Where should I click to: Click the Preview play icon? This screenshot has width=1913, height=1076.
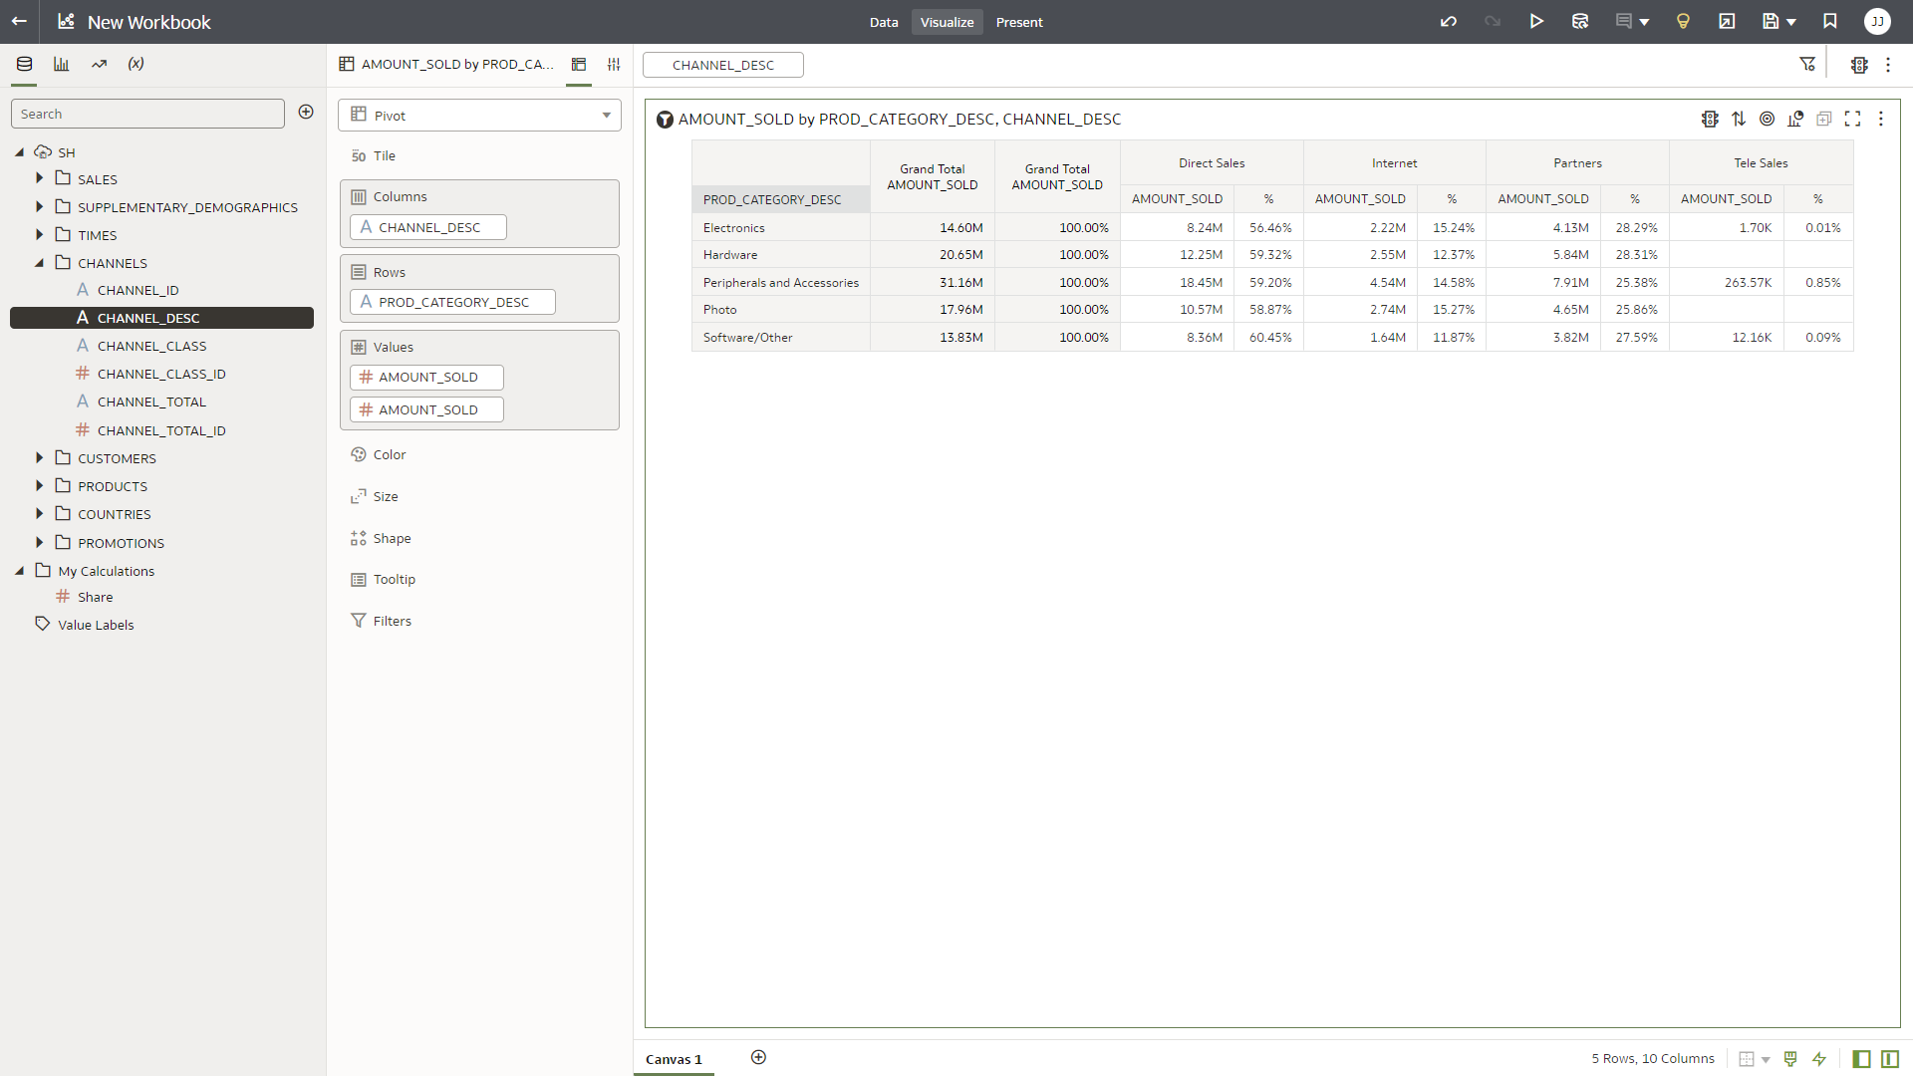pos(1536,22)
